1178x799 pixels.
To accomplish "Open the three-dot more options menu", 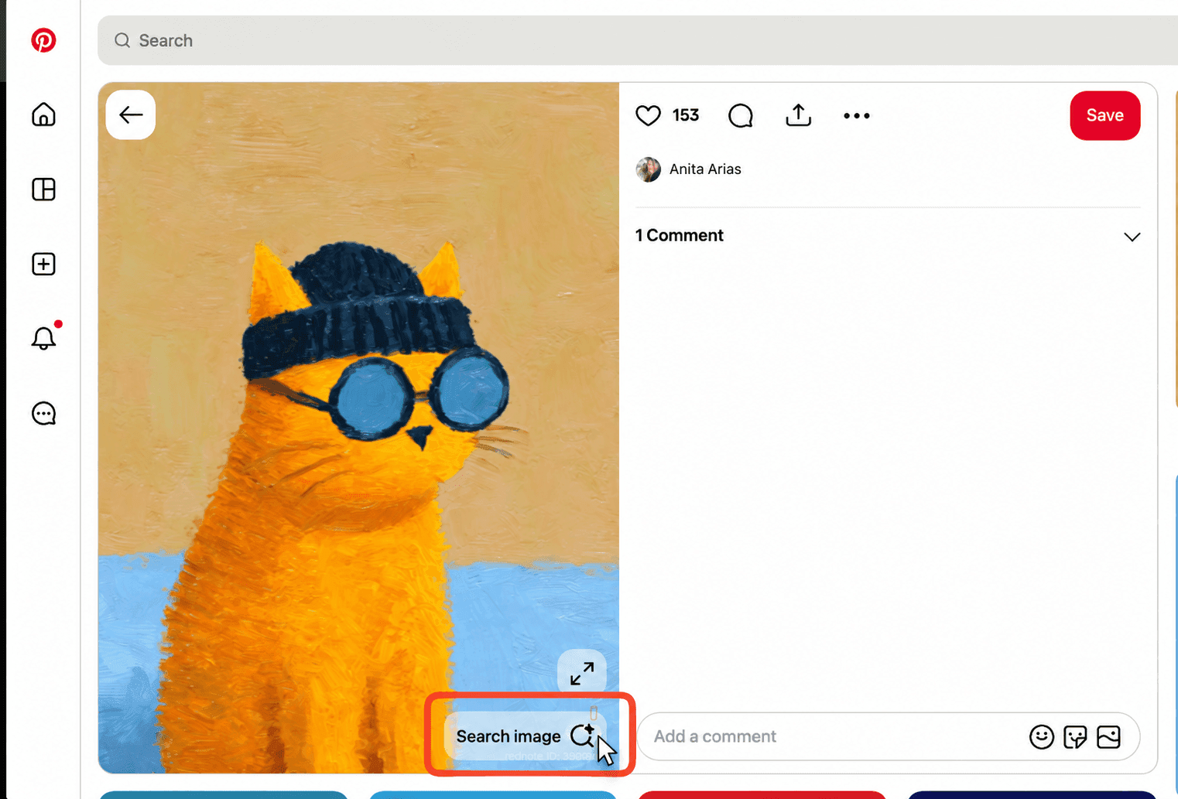I will [x=857, y=115].
